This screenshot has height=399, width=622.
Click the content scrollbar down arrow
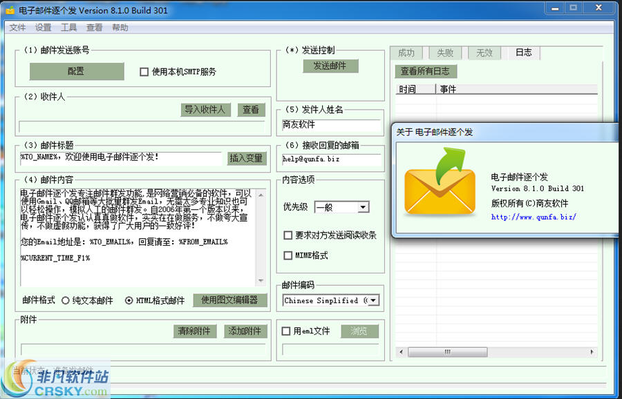(x=261, y=280)
